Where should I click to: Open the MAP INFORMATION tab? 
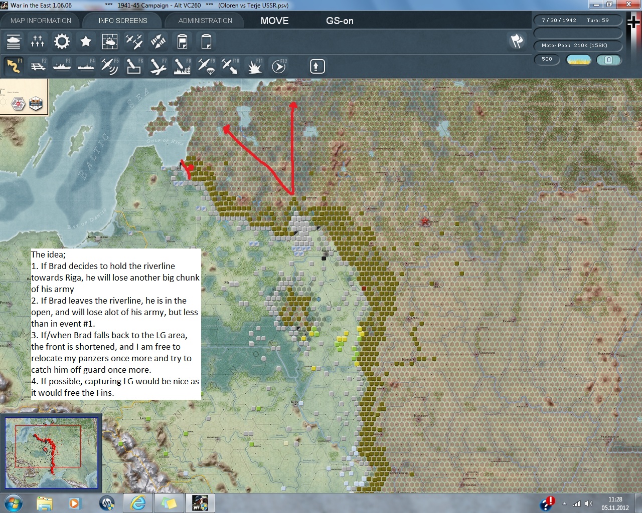(x=41, y=21)
